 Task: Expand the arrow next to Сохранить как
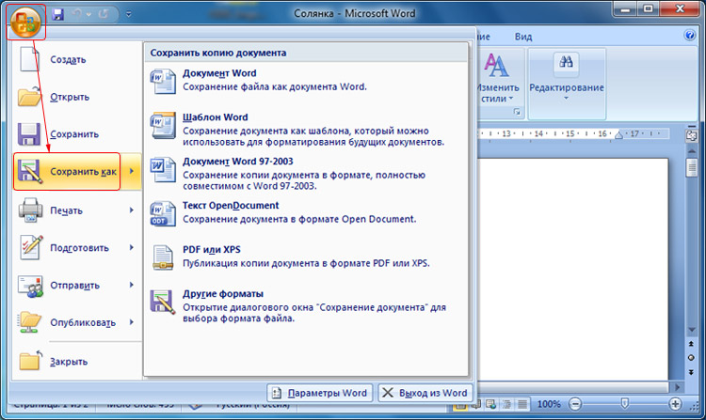coord(132,171)
